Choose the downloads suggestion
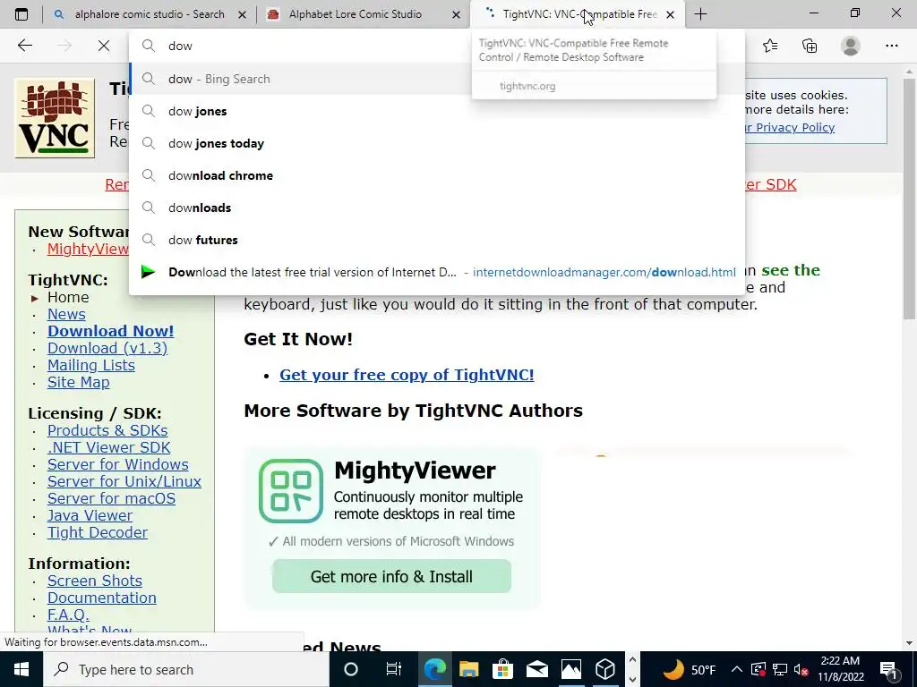Screen dimensions: 917x687 pyautogui.click(x=437, y=208)
